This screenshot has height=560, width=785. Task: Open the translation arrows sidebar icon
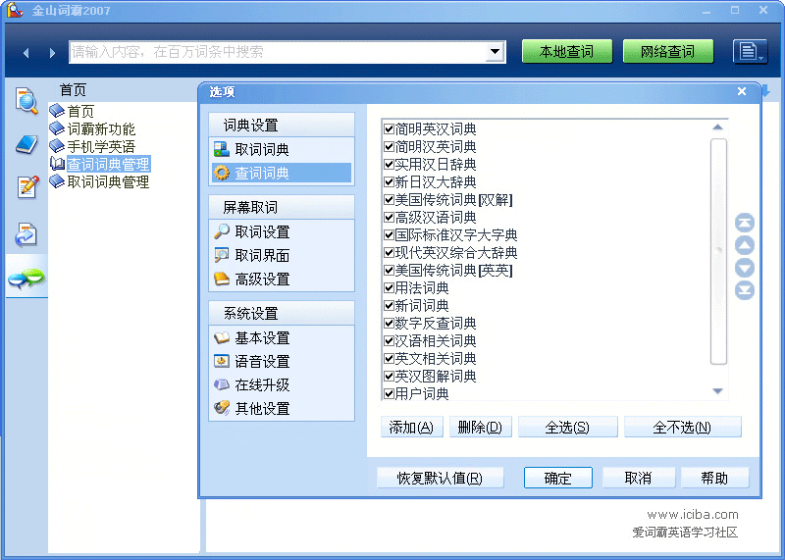click(26, 234)
